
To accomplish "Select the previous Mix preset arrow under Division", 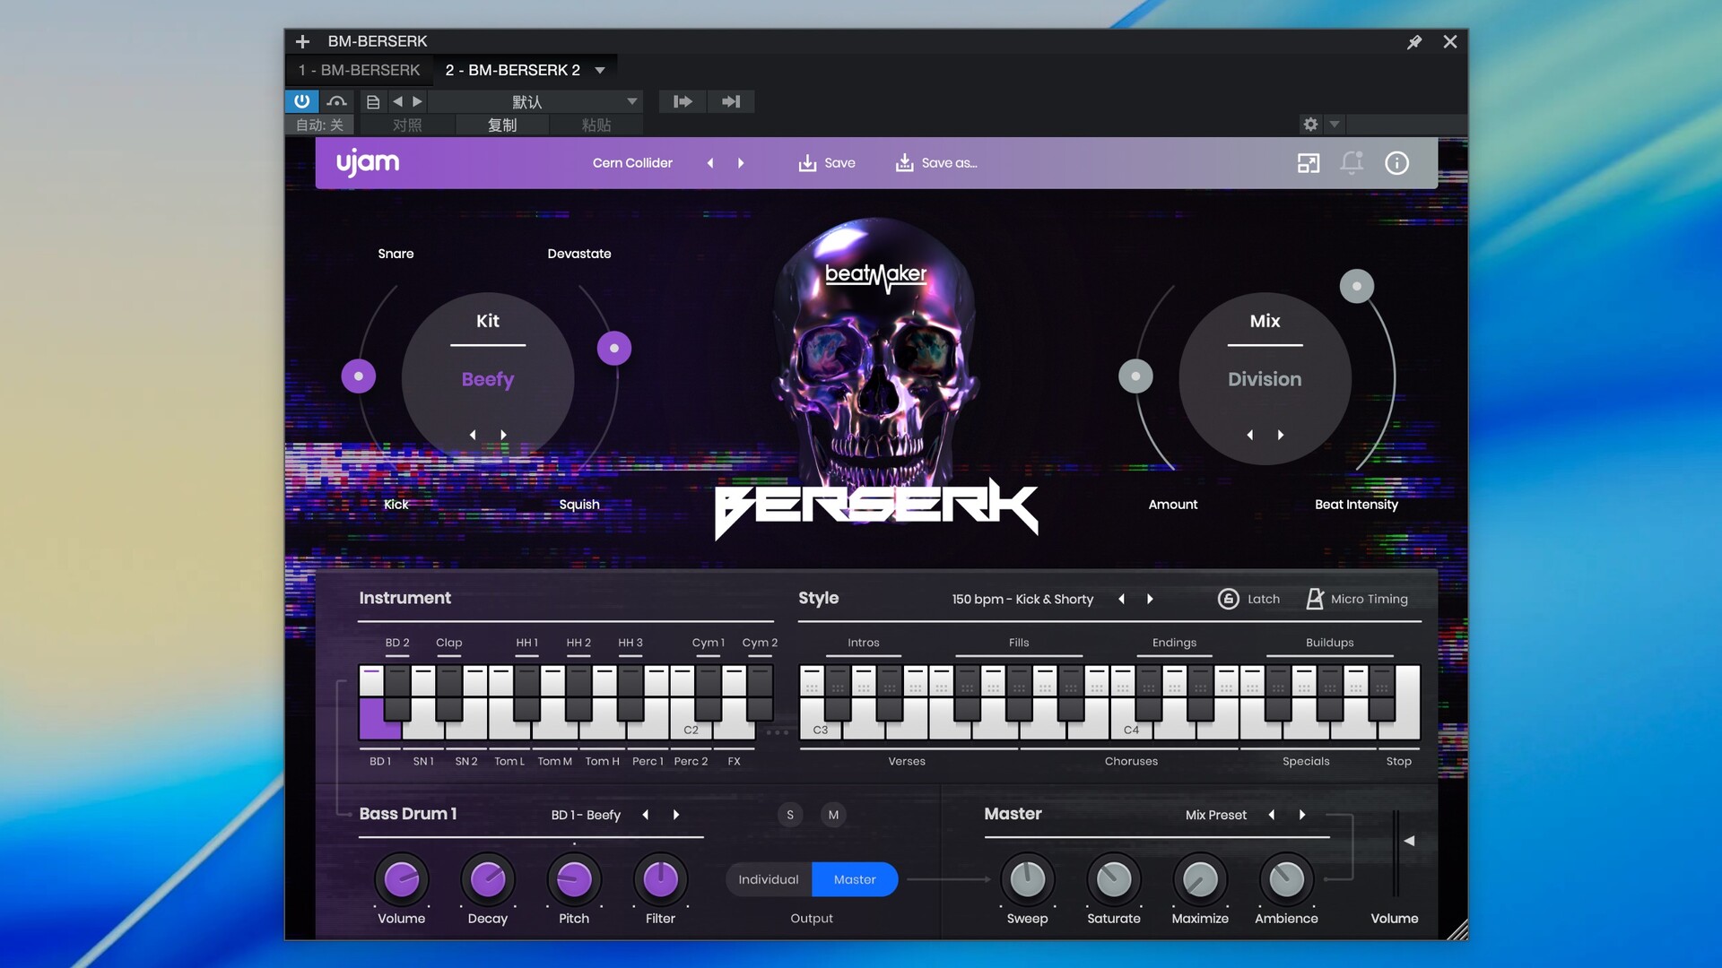I will point(1250,435).
